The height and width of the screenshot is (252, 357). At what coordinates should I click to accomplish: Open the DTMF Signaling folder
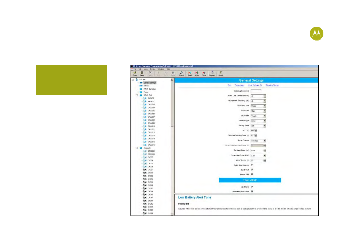(149, 89)
